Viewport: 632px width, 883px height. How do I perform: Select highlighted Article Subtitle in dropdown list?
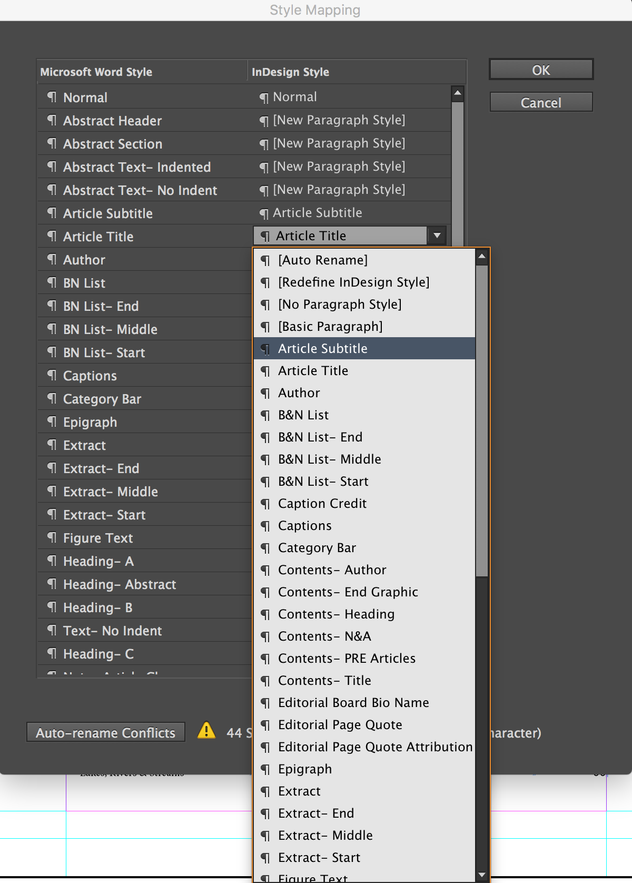coord(364,348)
